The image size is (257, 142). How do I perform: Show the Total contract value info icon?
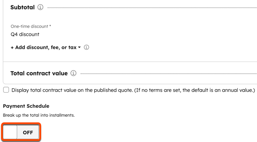point(74,73)
